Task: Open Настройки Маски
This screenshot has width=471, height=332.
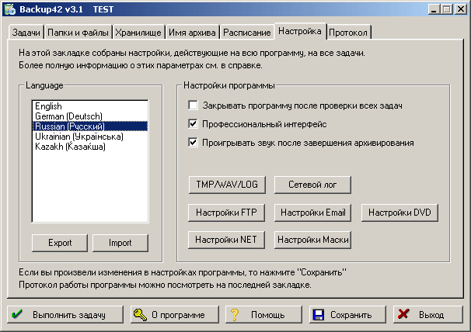Action: 312,240
